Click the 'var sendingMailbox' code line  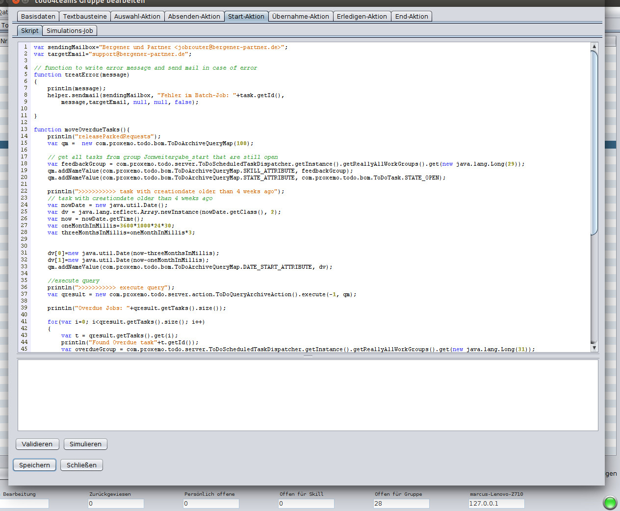pos(161,47)
